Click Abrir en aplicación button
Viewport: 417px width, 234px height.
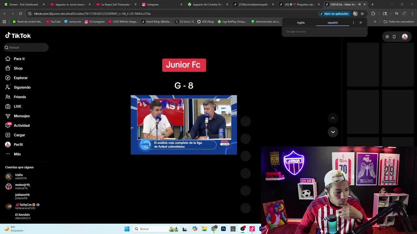(x=334, y=14)
